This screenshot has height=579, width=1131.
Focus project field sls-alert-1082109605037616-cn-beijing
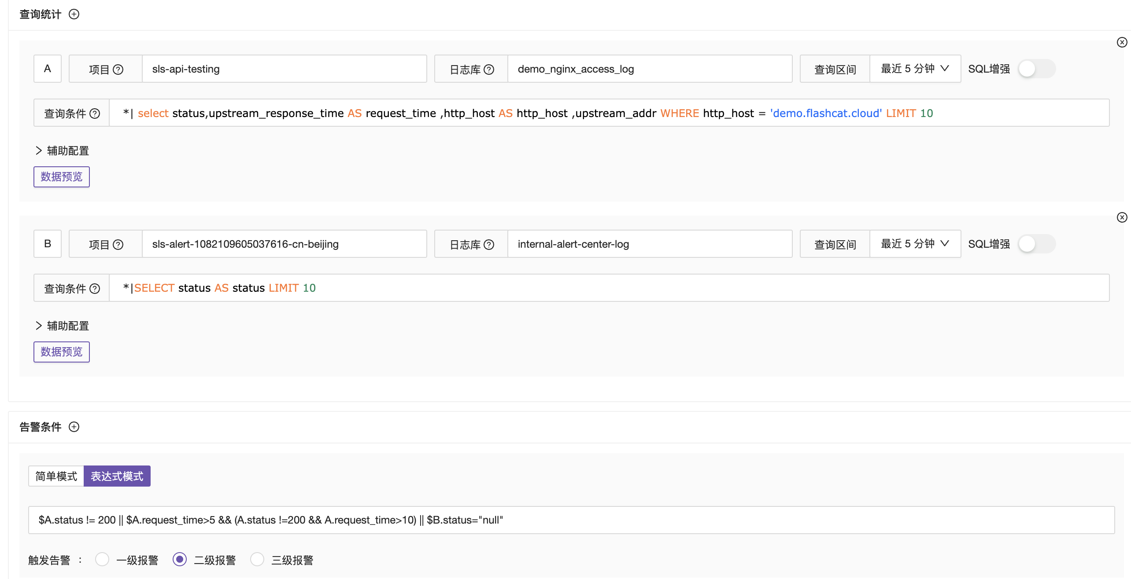tap(285, 244)
